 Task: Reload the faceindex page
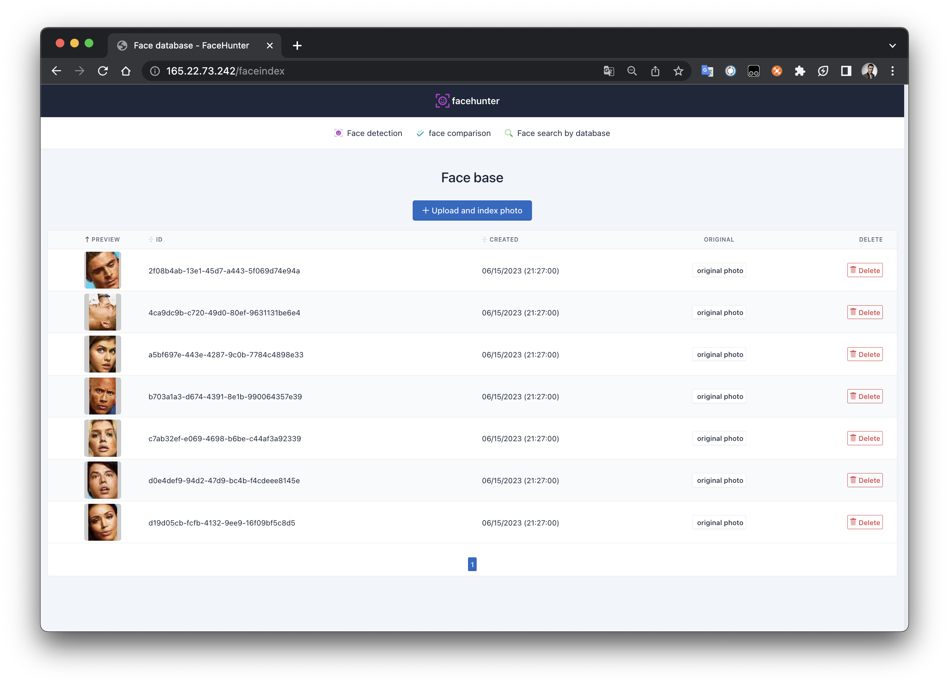click(103, 71)
